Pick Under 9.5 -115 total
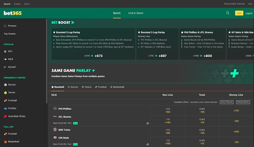This screenshot has width=254, height=147. click(202, 121)
